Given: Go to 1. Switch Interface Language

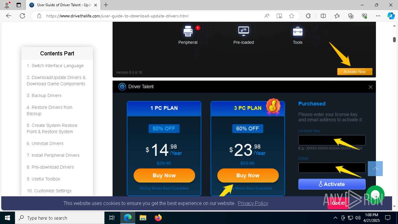Looking at the screenshot, I should [55, 66].
